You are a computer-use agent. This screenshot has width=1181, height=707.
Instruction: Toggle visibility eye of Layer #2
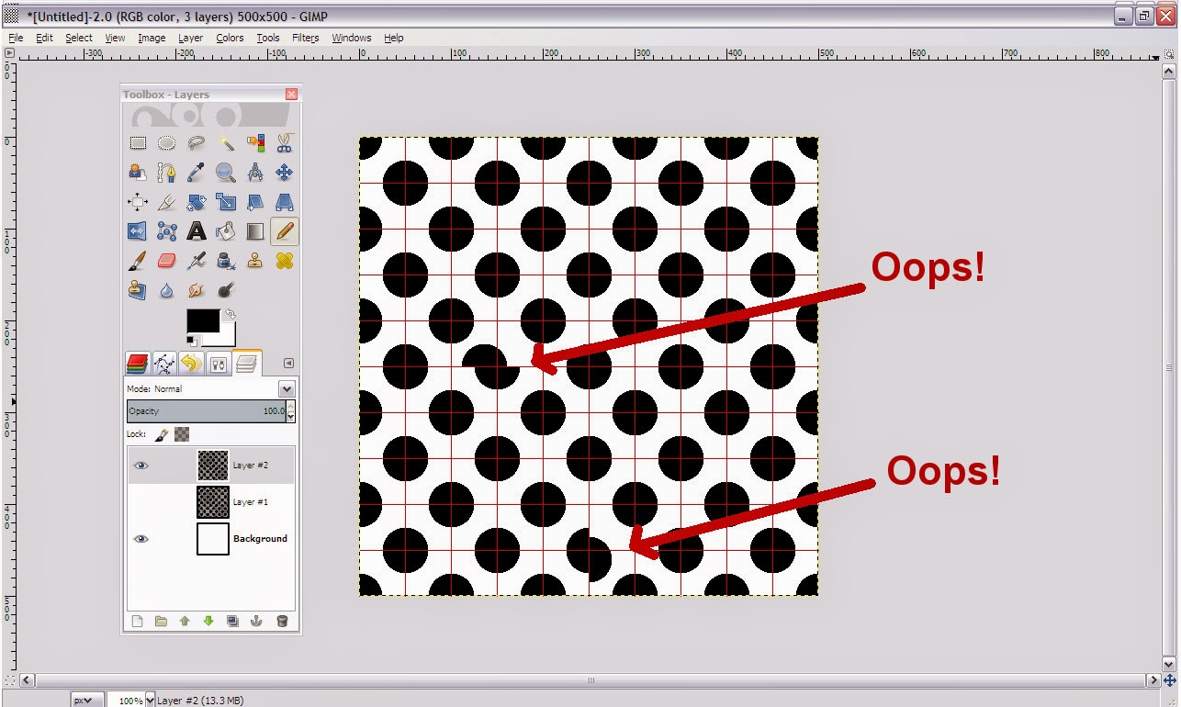[141, 466]
